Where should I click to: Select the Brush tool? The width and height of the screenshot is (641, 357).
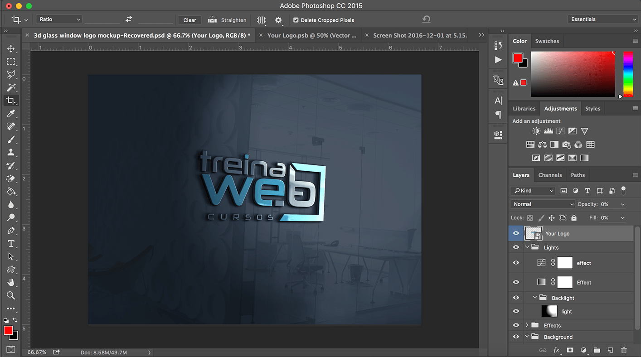pyautogui.click(x=11, y=140)
